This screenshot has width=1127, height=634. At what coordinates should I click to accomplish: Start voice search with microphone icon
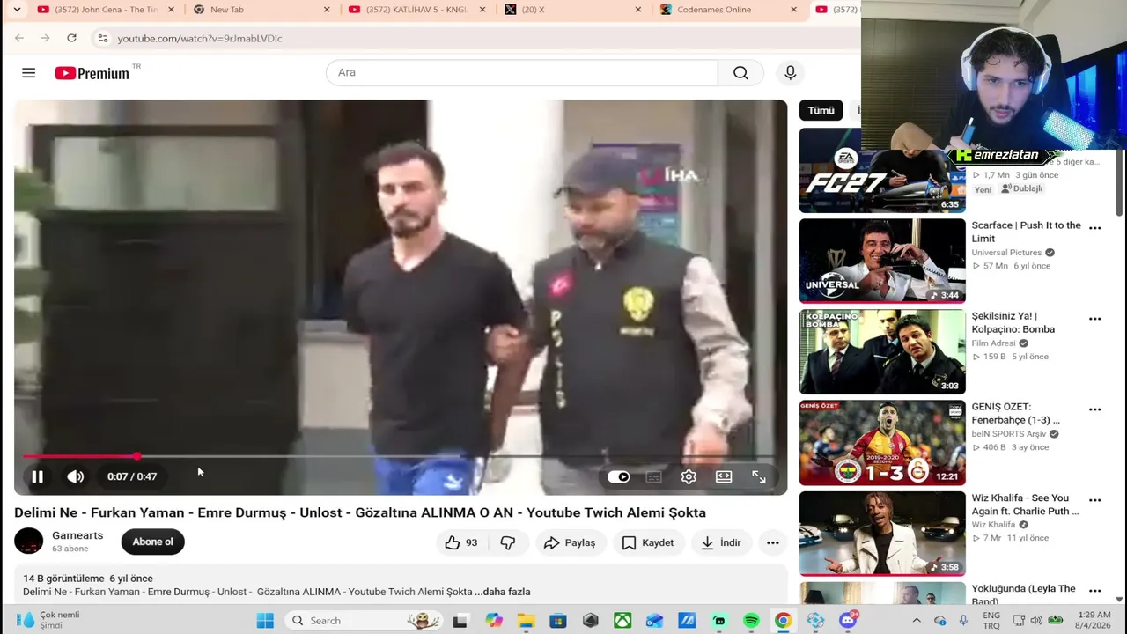(790, 73)
